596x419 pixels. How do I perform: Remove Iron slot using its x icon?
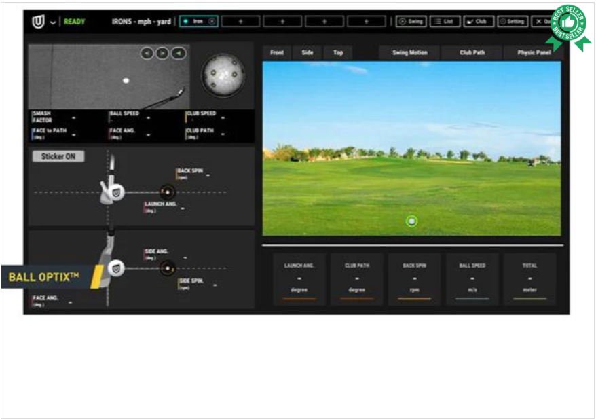pyautogui.click(x=212, y=21)
